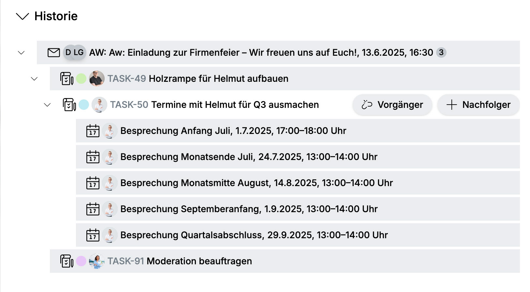The width and height of the screenshot is (530, 292).
Task: Open the TASK-91 Moderation beauftragen entry
Action: click(199, 261)
